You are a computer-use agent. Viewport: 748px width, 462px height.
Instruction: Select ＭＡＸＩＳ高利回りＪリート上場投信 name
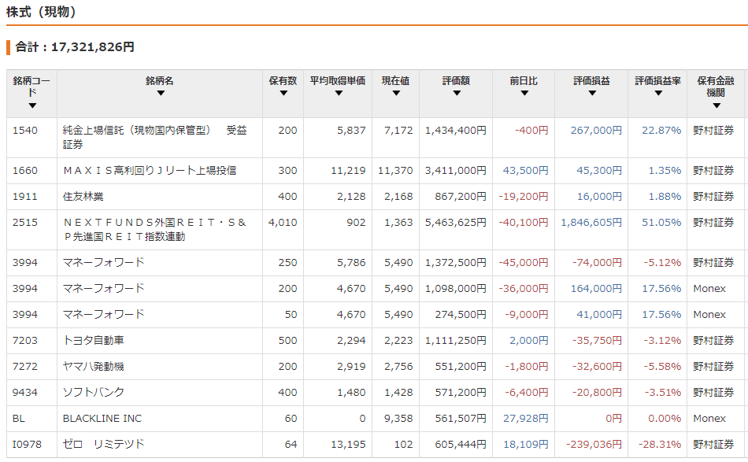click(x=150, y=170)
